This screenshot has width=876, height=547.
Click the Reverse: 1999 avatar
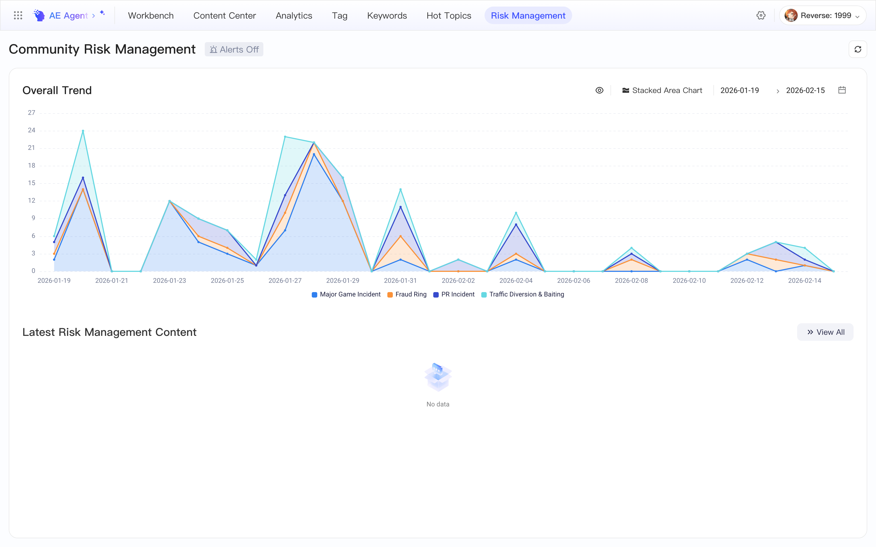click(791, 16)
